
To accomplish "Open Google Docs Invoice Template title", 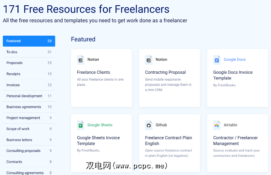I will [233, 75].
